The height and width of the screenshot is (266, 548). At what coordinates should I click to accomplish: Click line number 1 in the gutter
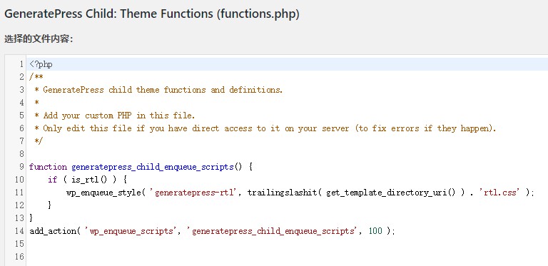[x=21, y=65]
